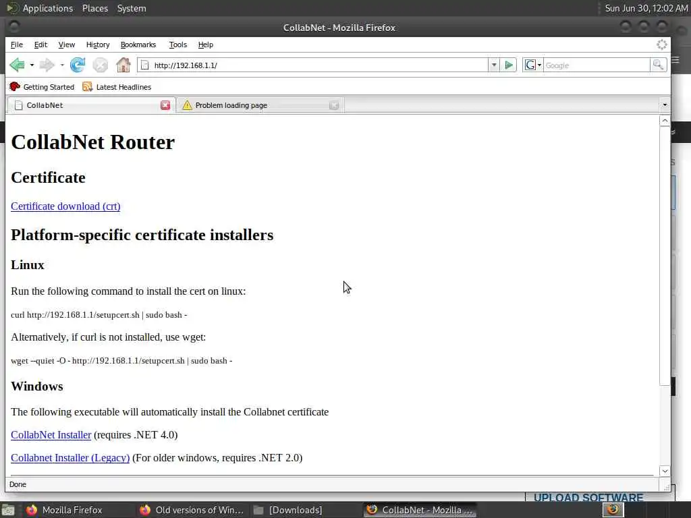Image resolution: width=691 pixels, height=518 pixels.
Task: Click the green Go button
Action: 509,65
